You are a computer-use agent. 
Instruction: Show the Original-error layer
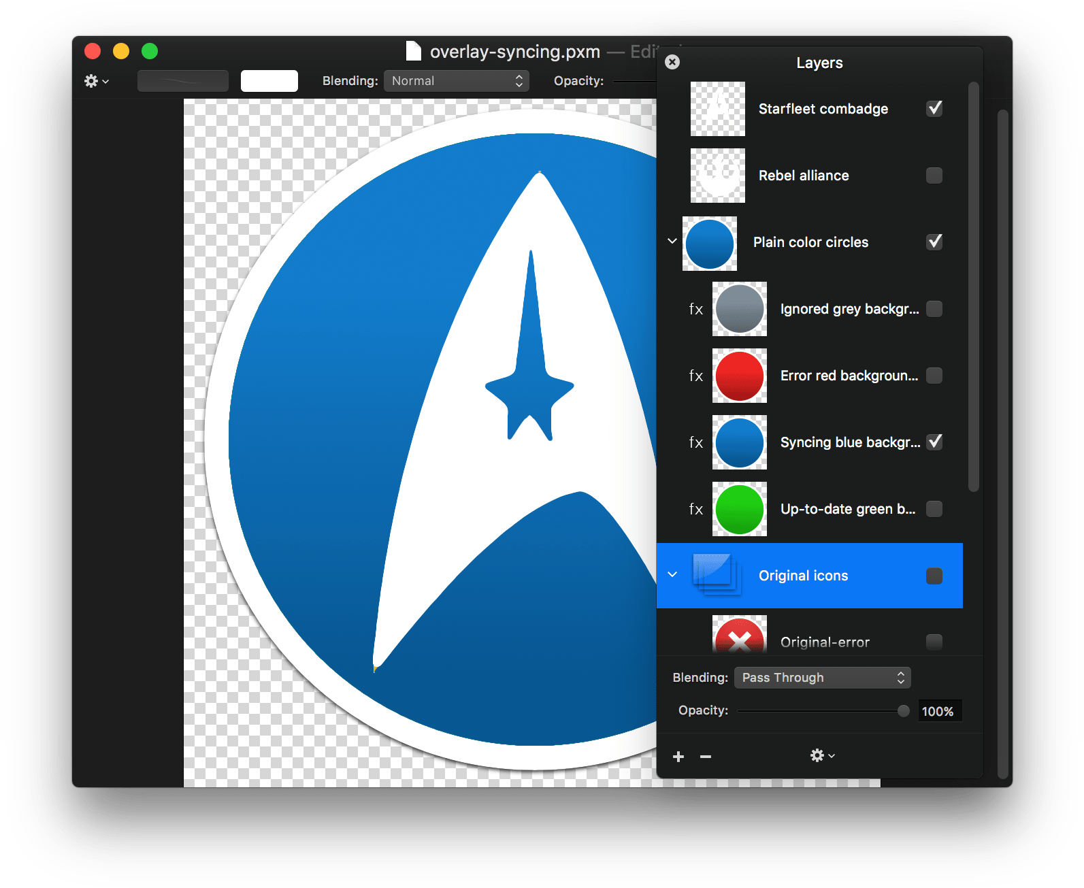tap(934, 642)
